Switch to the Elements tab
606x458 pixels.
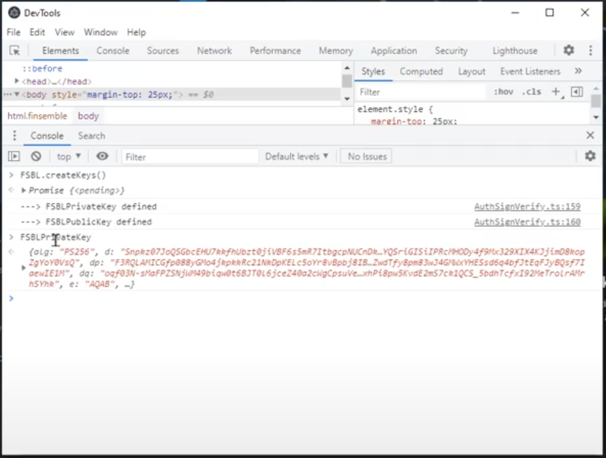(x=61, y=50)
